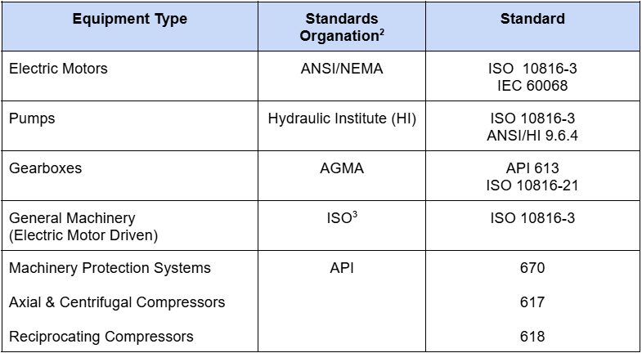Click the ANSI/NEMA organization cell
Viewport: 642px width, 353px height.
pos(342,69)
